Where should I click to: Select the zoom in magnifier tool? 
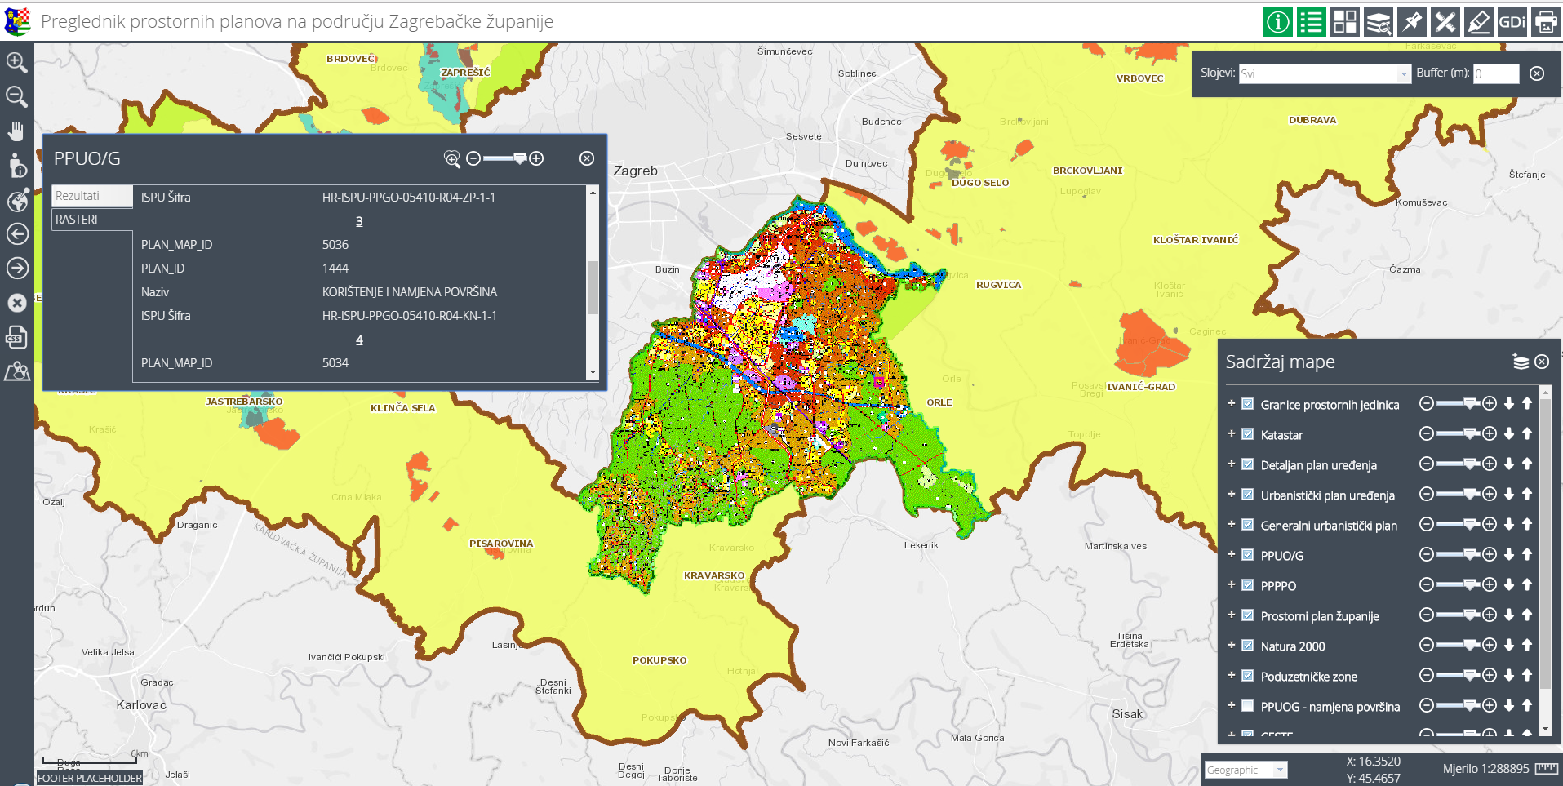click(16, 62)
